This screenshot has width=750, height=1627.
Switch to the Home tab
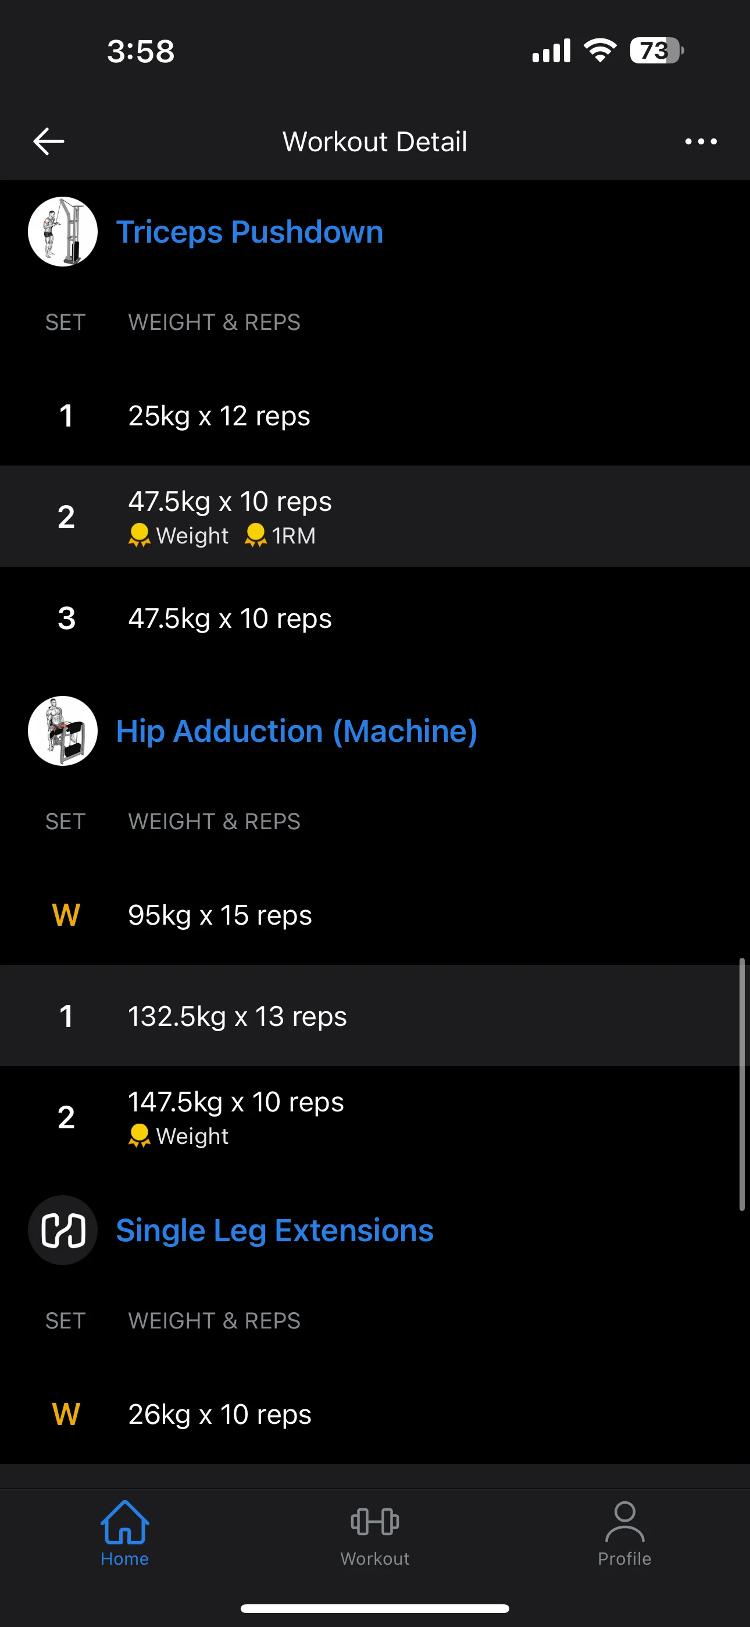click(x=124, y=1532)
